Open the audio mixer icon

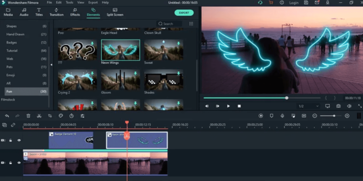293,116
